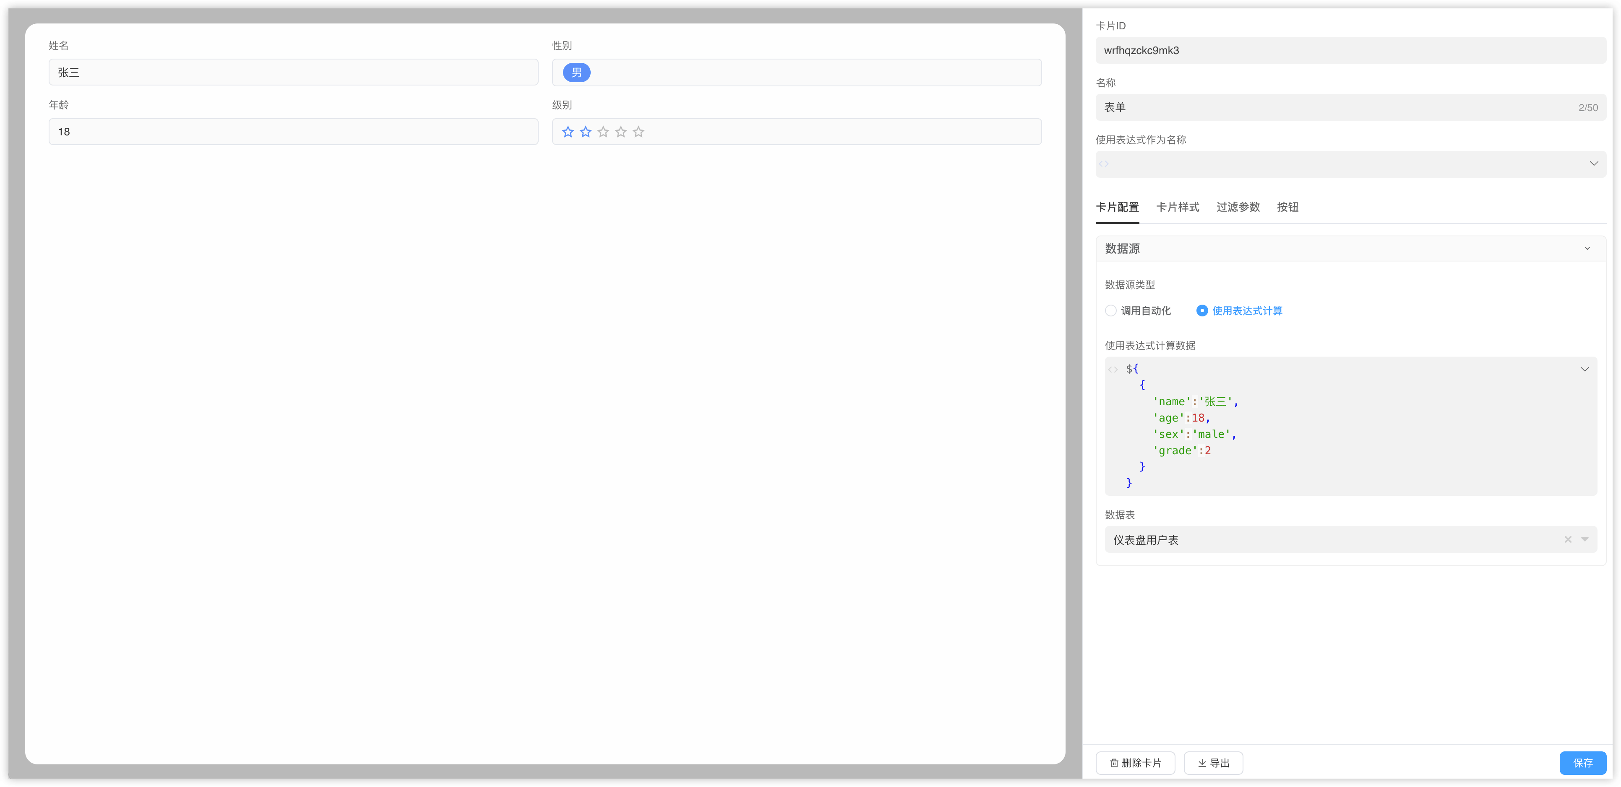Click the 删除卡片 button
The image size is (1621, 787).
click(x=1134, y=763)
